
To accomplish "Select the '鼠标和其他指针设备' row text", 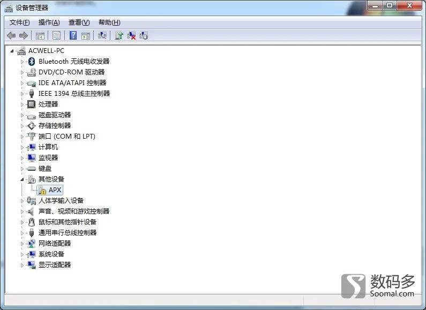I will (x=68, y=222).
